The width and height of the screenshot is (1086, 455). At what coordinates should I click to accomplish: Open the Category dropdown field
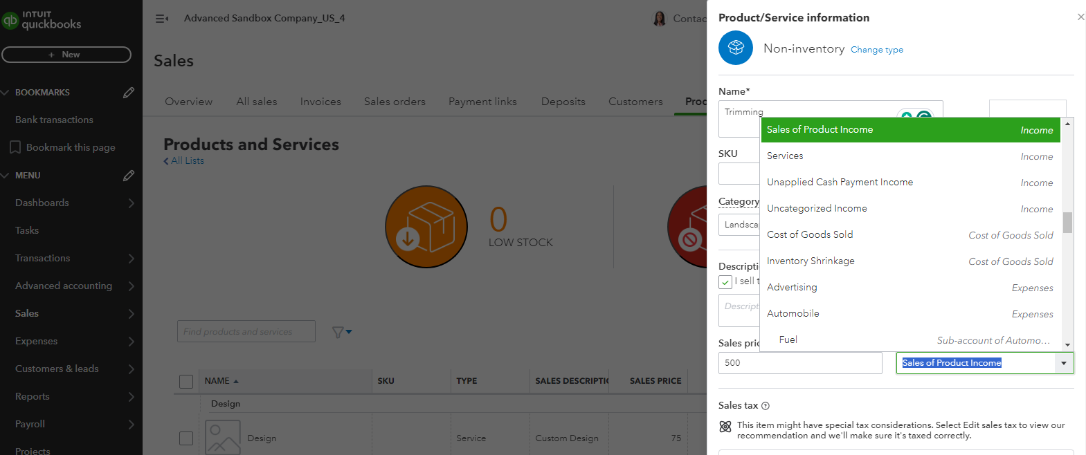[x=739, y=225]
